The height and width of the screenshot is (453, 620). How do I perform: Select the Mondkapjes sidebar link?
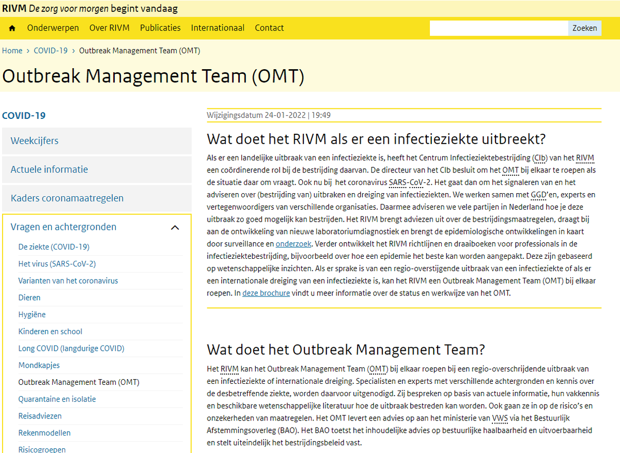[x=39, y=365]
